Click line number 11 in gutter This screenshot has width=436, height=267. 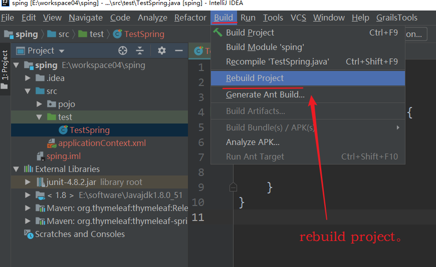coord(198,217)
